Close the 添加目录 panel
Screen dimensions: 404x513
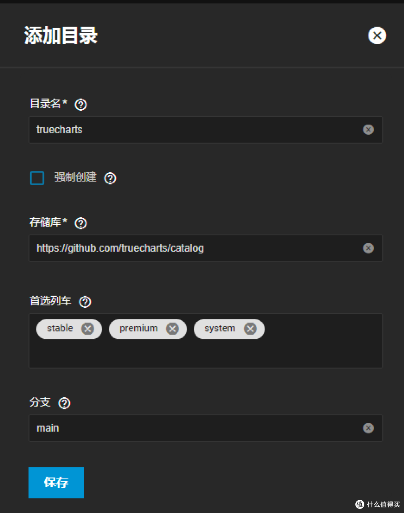(x=377, y=36)
